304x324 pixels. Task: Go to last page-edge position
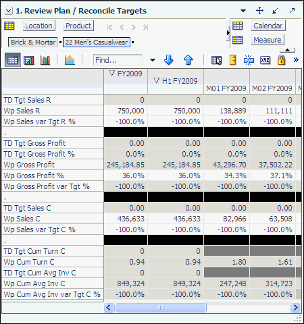(145, 28)
